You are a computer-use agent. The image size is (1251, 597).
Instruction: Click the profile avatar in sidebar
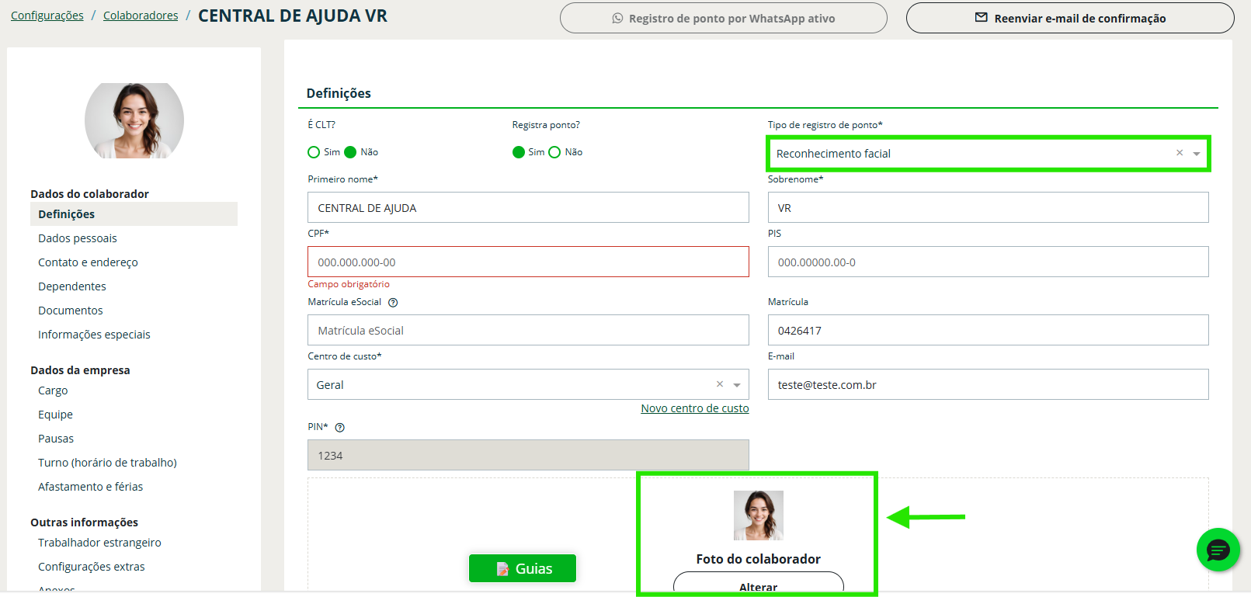click(x=134, y=121)
